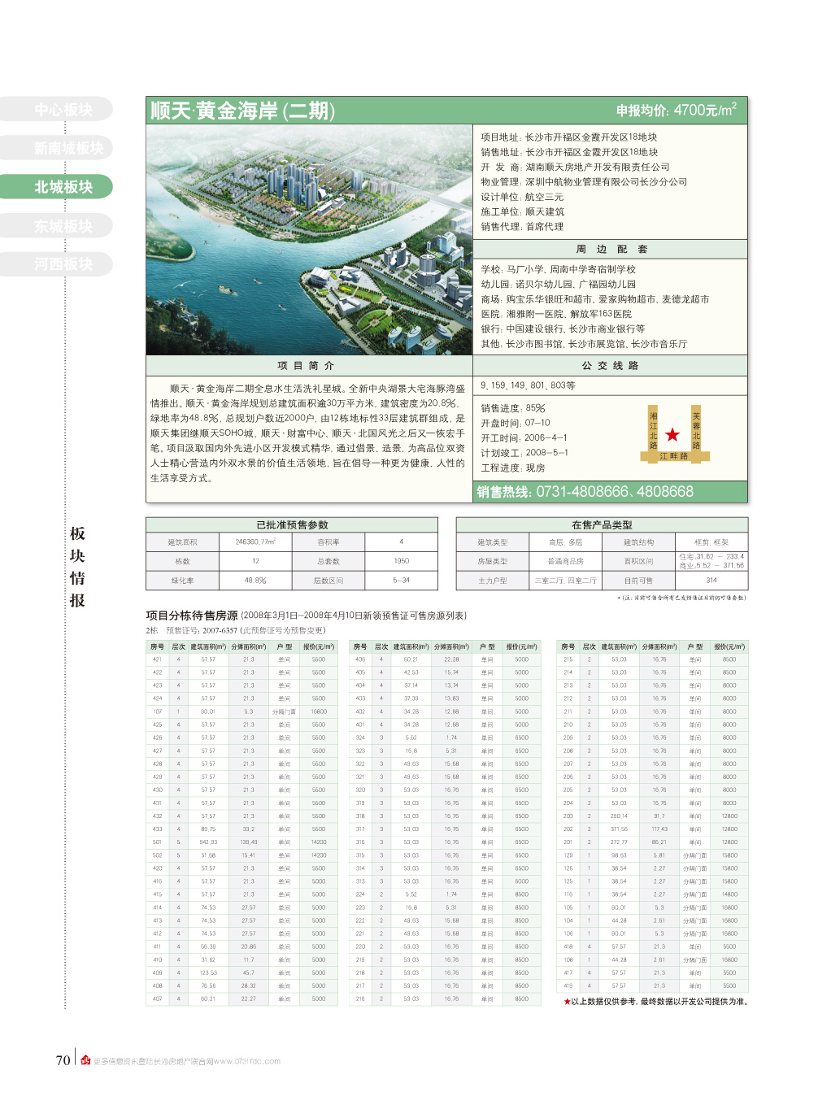
Task: Click the 商场 line with 麦德龙超市
Action: pyautogui.click(x=594, y=299)
